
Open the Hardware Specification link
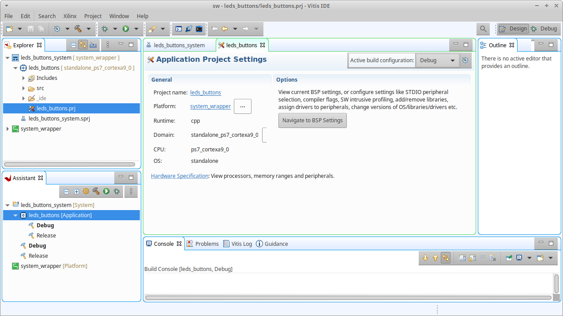pos(179,176)
